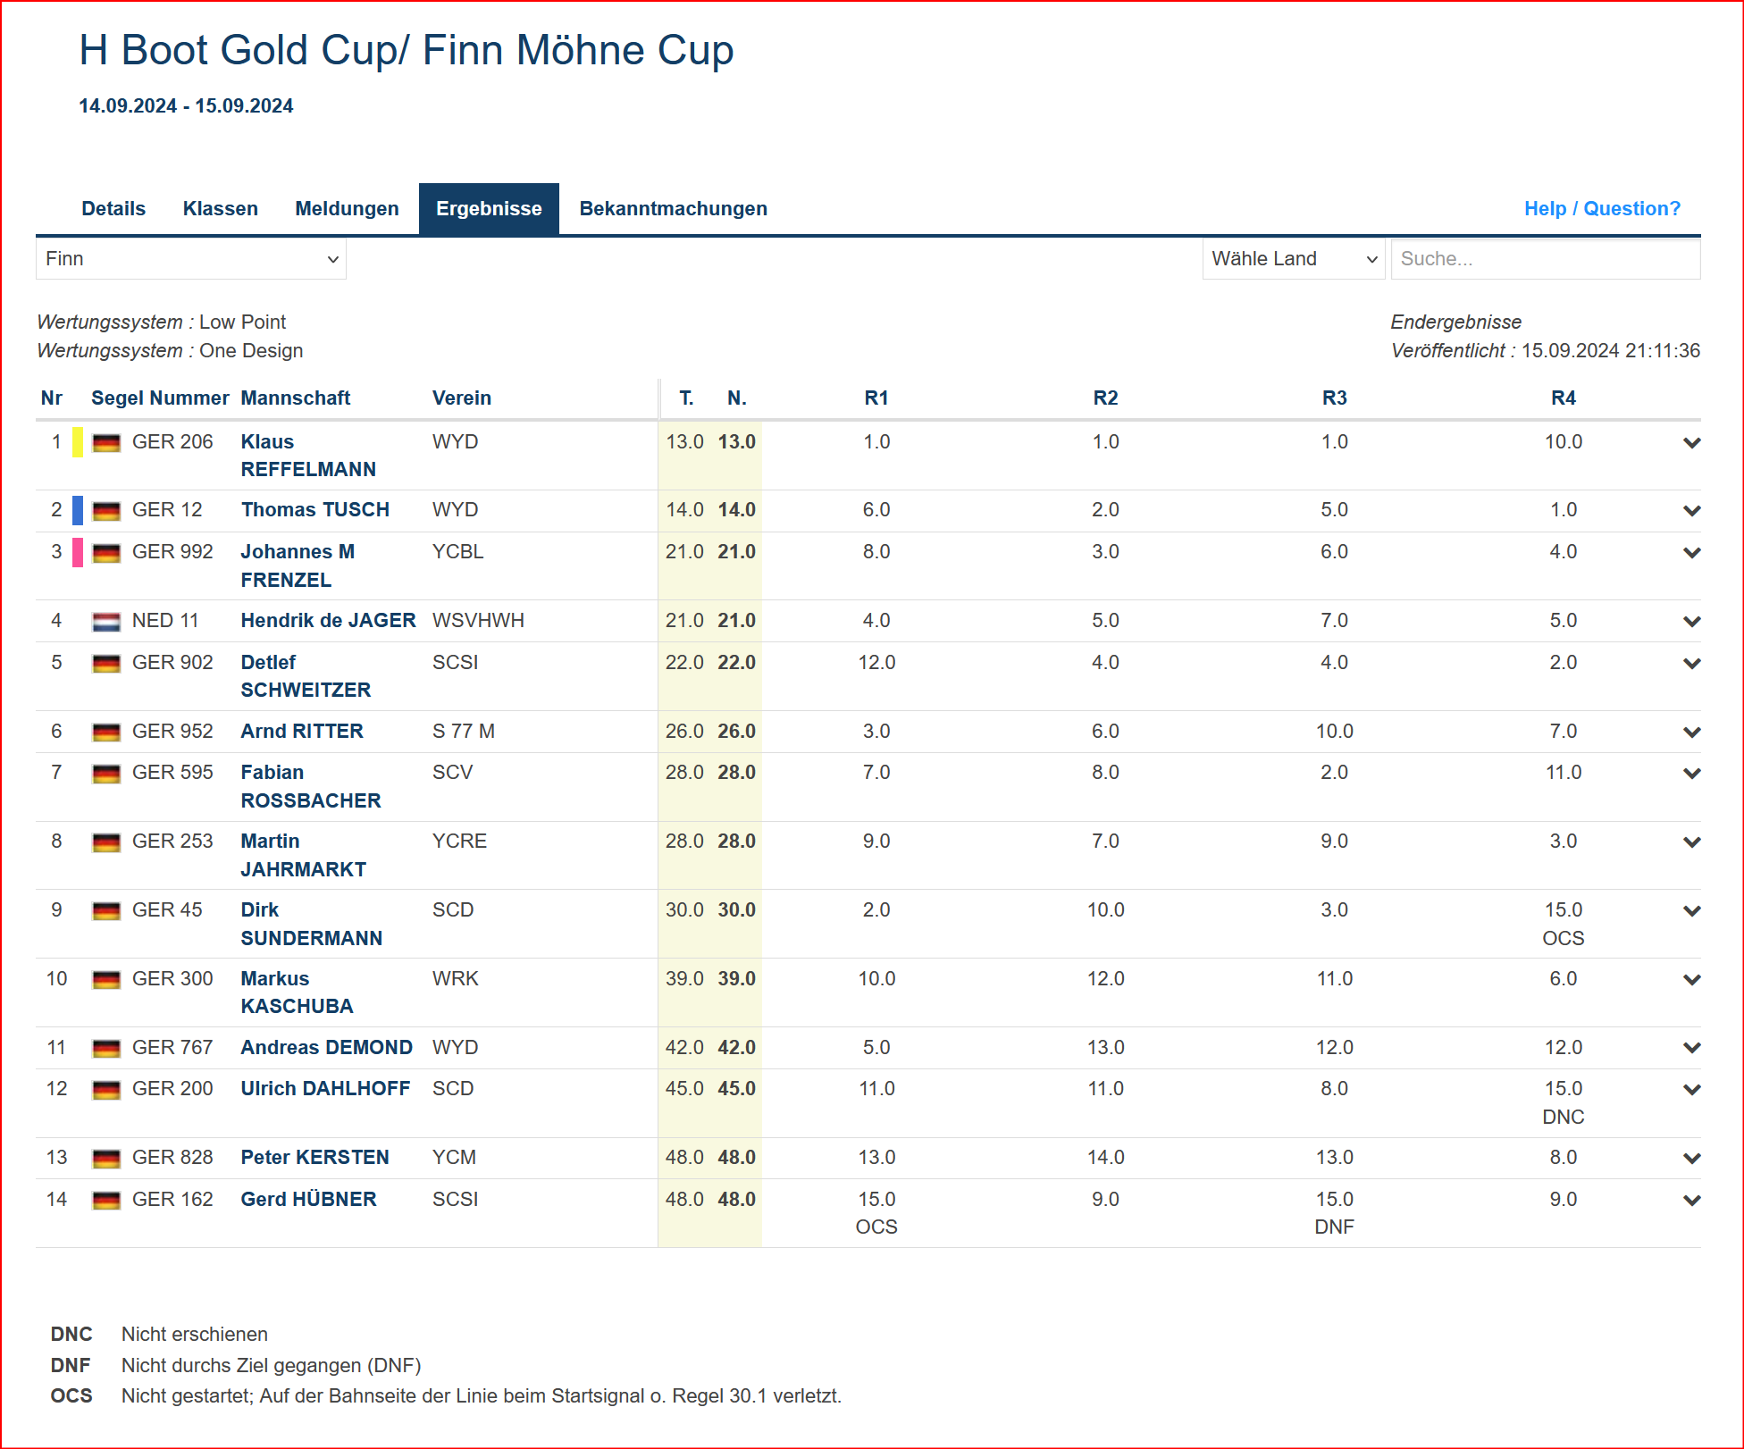
Task: Click the blue marker beside GER 12
Action: tap(78, 510)
